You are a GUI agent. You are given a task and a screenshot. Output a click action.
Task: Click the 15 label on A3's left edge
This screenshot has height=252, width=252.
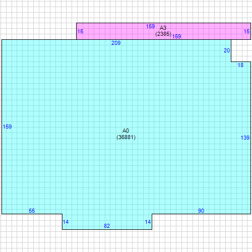[80, 31]
